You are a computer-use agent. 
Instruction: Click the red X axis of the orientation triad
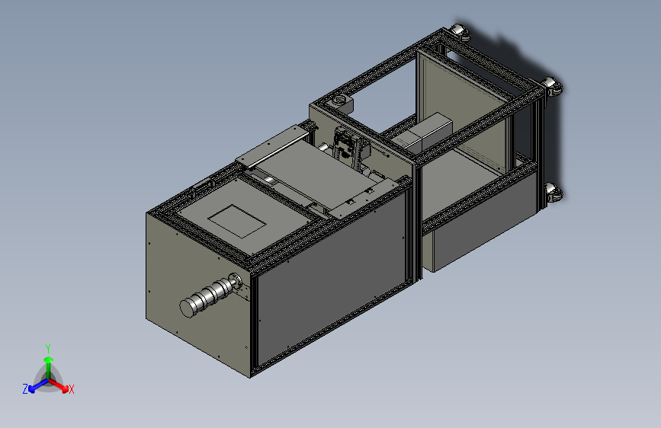point(59,385)
